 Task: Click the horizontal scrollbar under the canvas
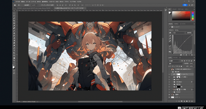(100, 102)
